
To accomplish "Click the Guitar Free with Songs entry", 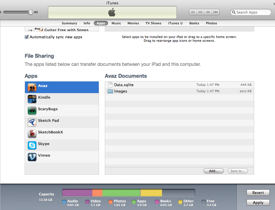I will (x=62, y=29).
